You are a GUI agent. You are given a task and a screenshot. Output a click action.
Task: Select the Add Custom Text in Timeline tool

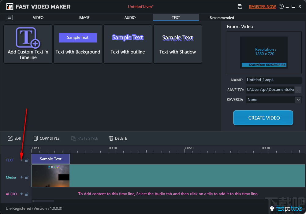click(28, 44)
